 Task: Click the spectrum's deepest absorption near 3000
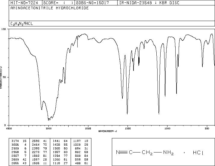(x=48, y=120)
